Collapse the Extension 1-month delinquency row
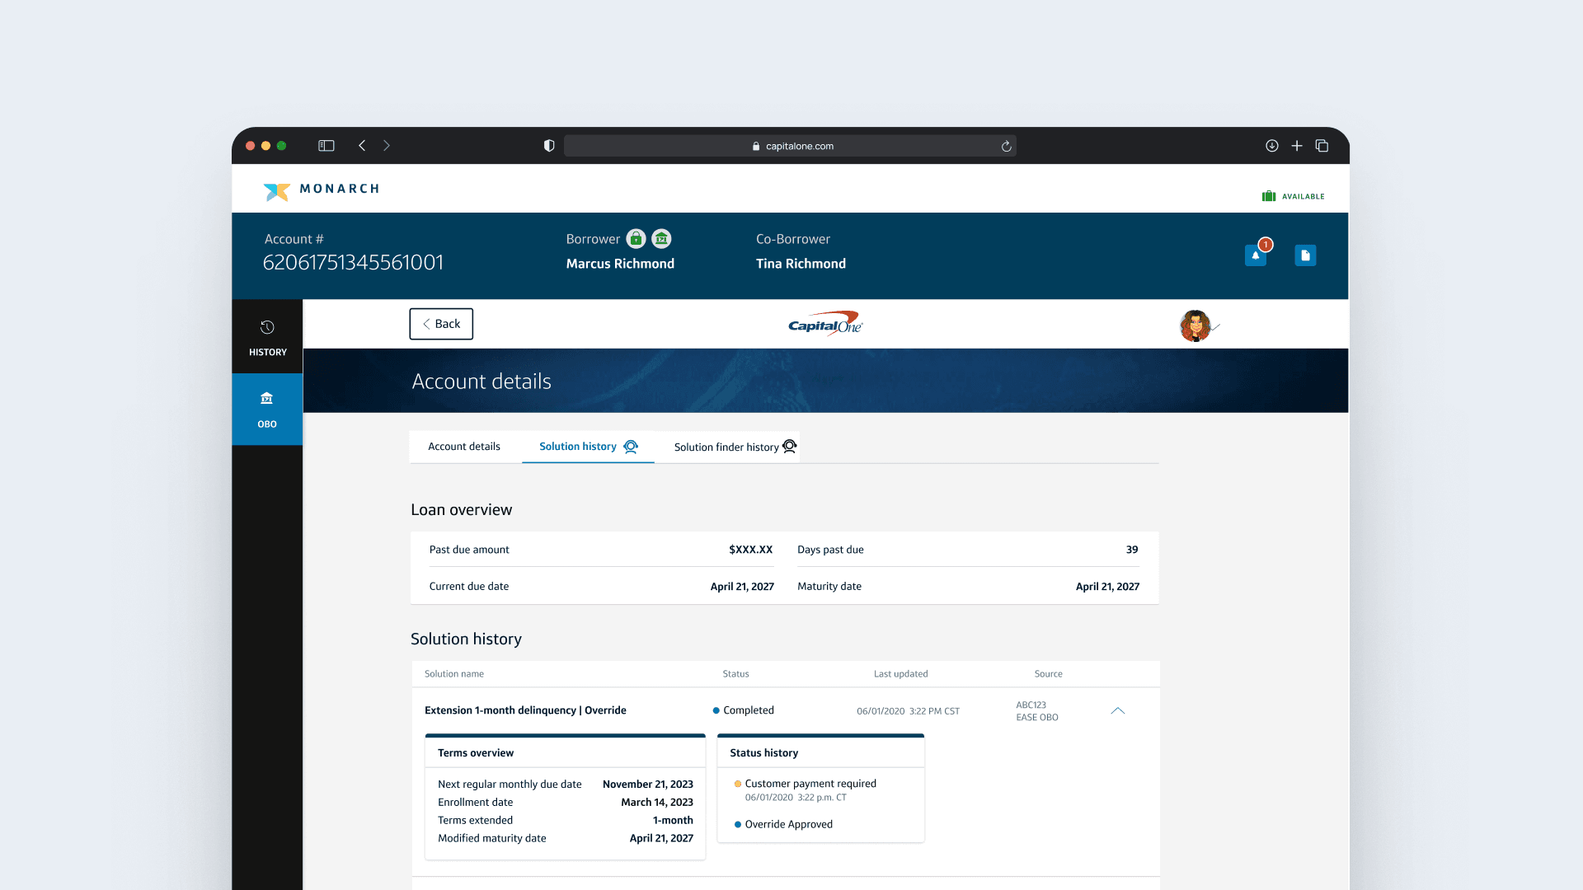Image resolution: width=1583 pixels, height=890 pixels. click(1117, 710)
